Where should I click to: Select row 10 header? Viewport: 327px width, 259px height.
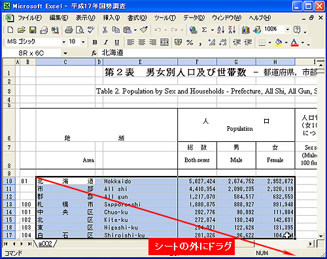pyautogui.click(x=9, y=181)
